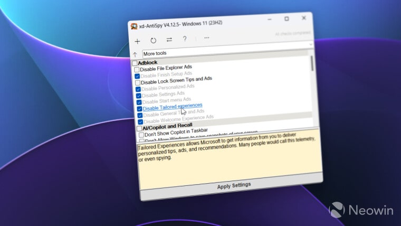Minimize the xd-AntiSpy window
The image size is (401, 226).
point(270,20)
